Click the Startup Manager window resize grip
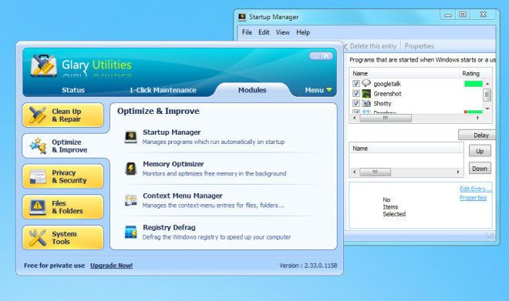The height and width of the screenshot is (301, 509). point(490,236)
